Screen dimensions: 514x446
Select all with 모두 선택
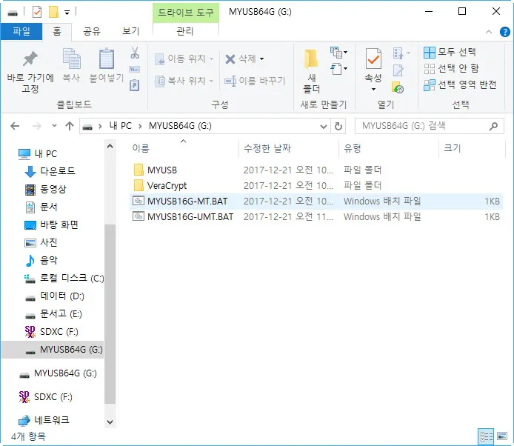pyautogui.click(x=450, y=52)
